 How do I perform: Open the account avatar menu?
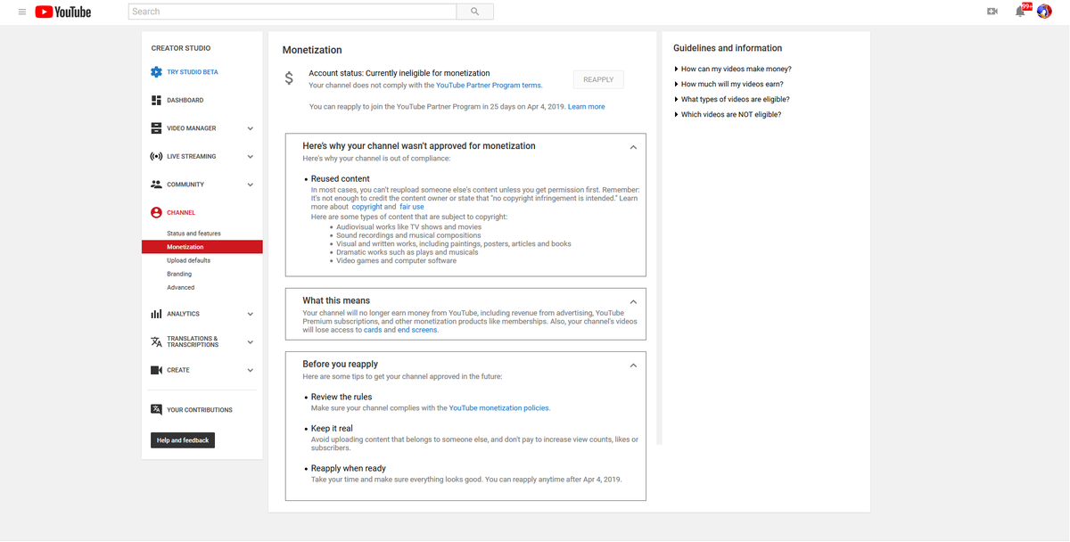click(1044, 12)
